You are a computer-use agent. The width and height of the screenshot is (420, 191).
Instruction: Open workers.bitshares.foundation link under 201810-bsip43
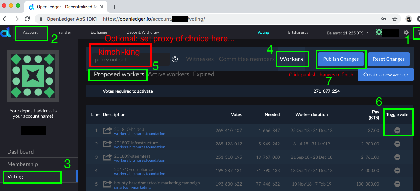click(x=140, y=134)
